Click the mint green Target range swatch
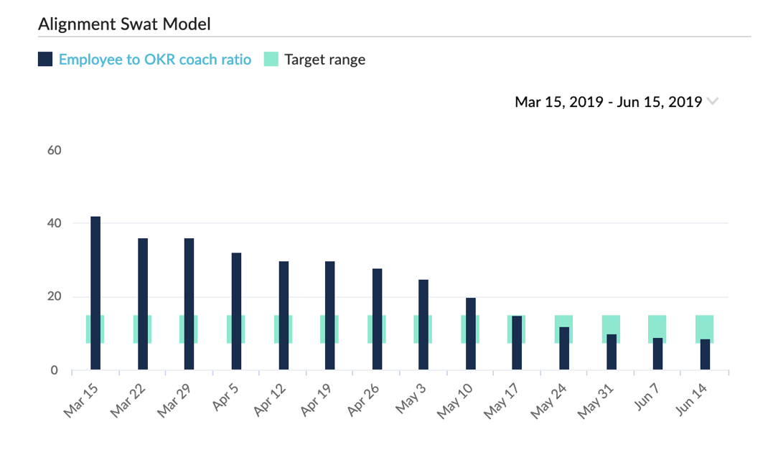Image resolution: width=768 pixels, height=465 pixels. [271, 60]
